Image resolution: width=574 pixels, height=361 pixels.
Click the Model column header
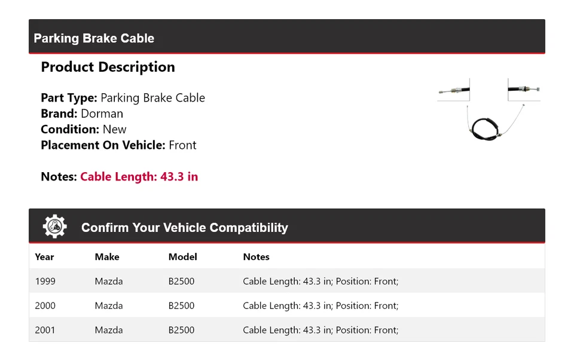point(182,257)
